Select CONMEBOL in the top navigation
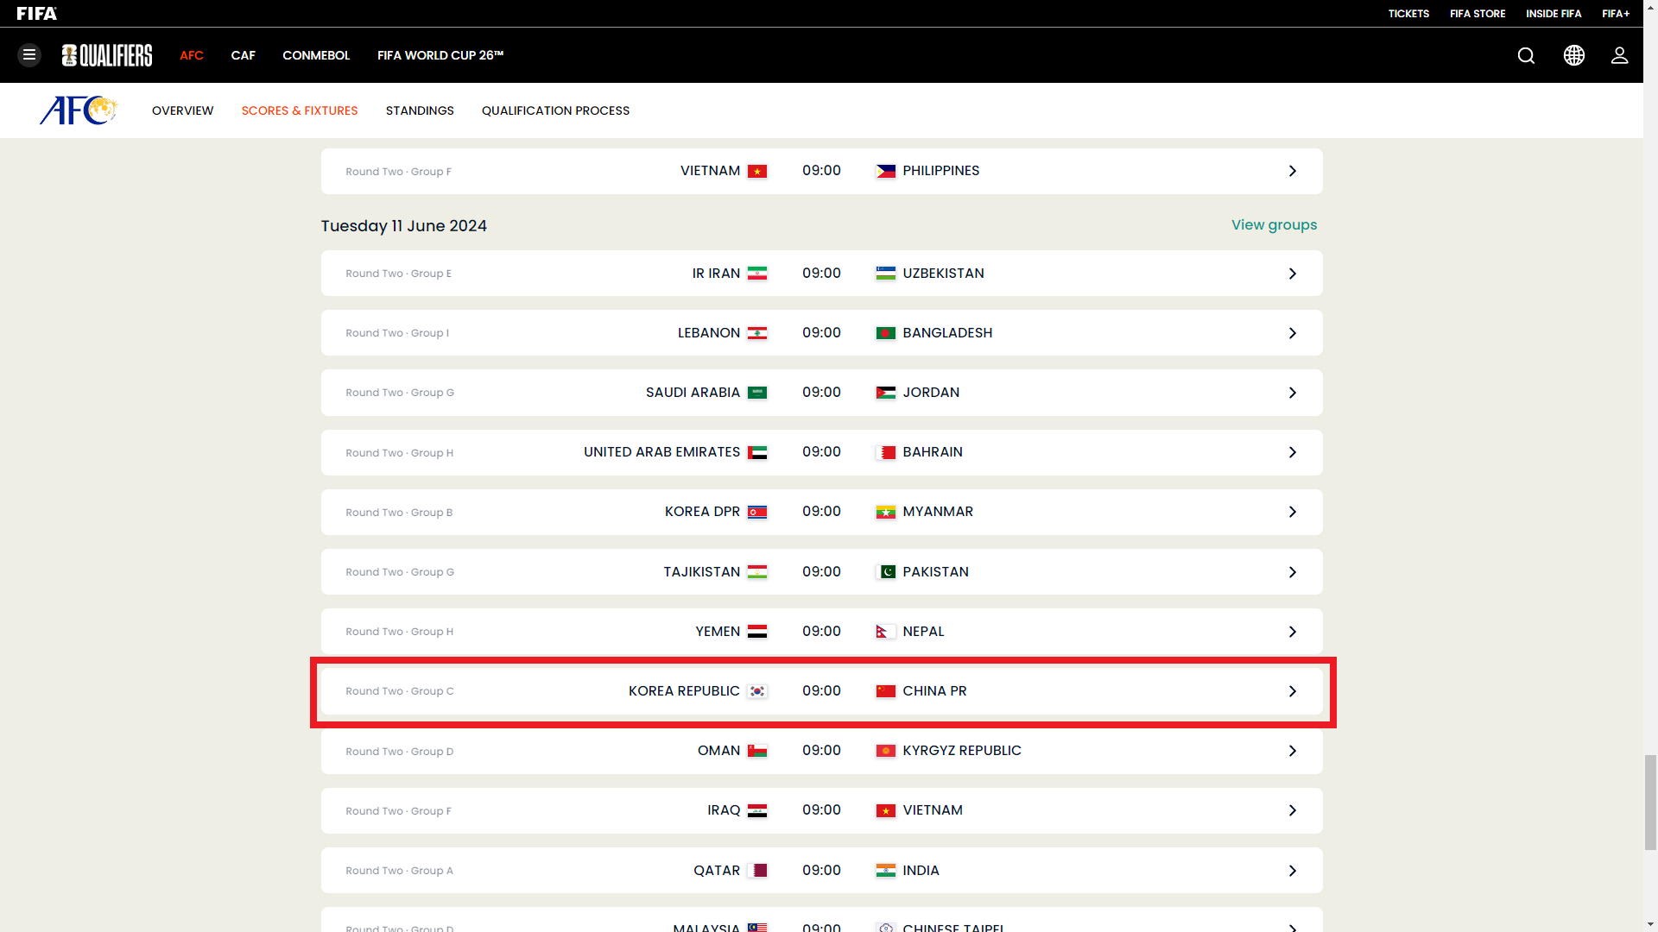 tap(316, 55)
